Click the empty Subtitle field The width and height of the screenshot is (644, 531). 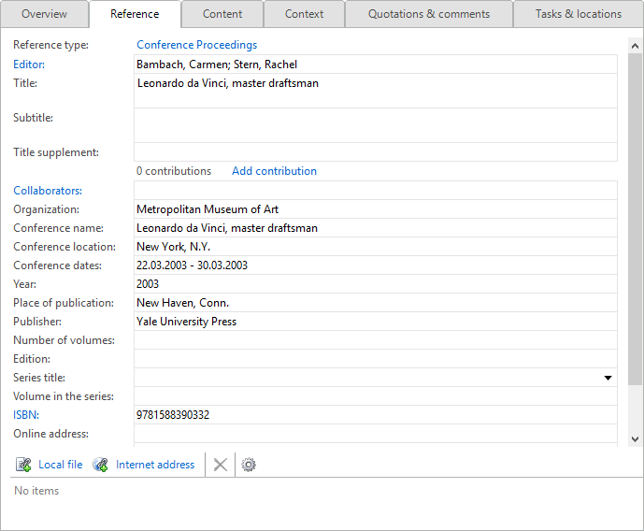tap(376, 125)
